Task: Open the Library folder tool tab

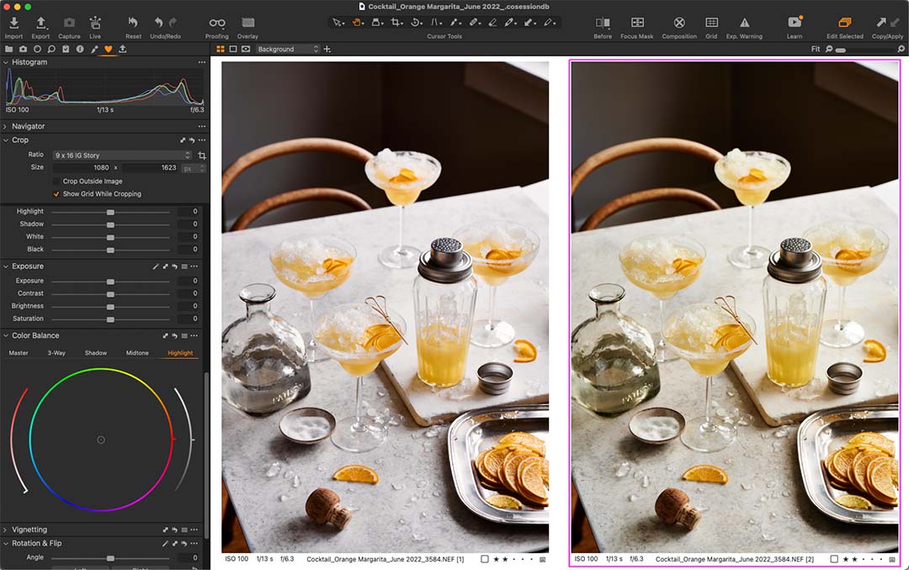Action: tap(8, 50)
